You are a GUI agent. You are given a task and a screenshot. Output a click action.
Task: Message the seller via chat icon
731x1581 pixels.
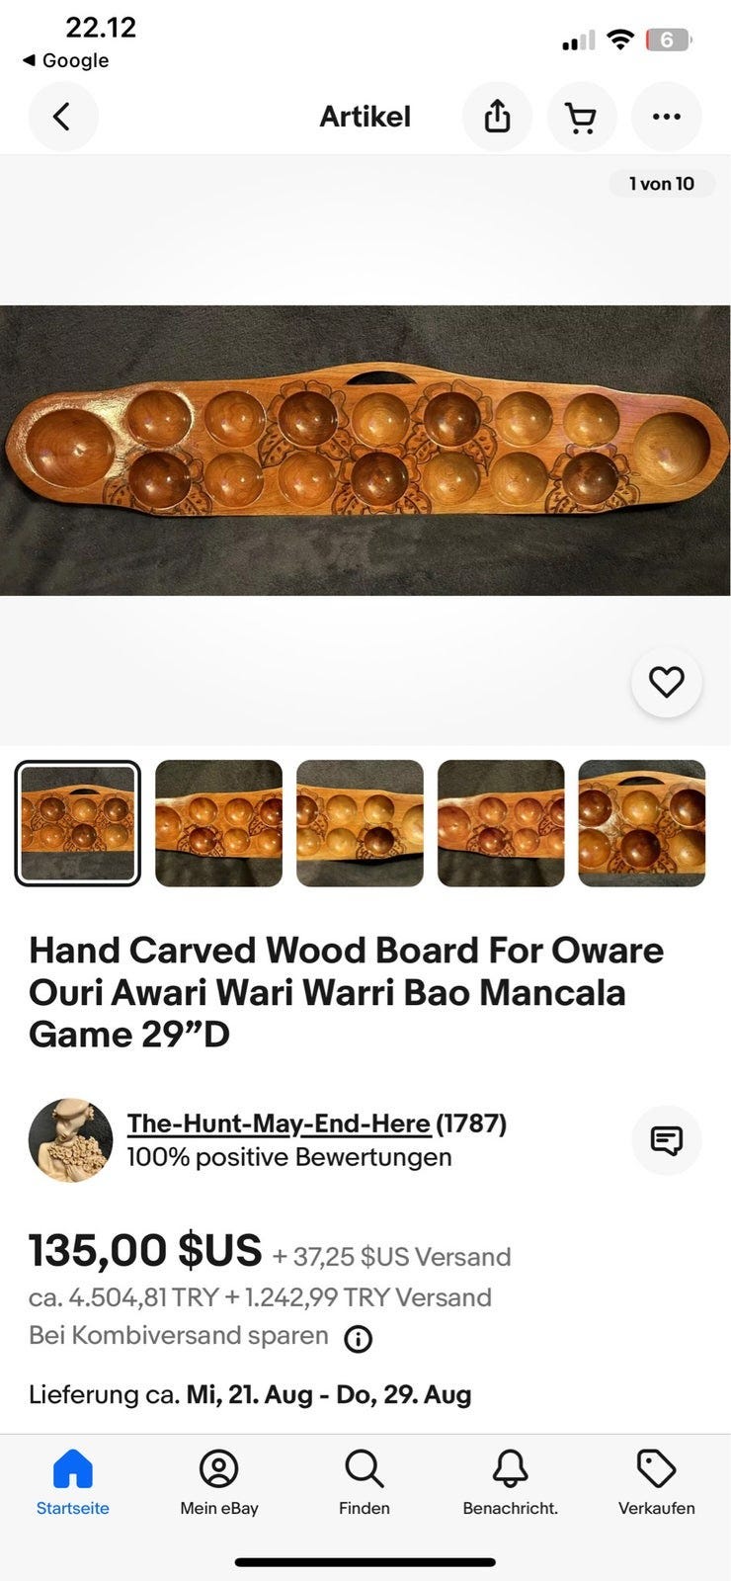coord(667,1140)
